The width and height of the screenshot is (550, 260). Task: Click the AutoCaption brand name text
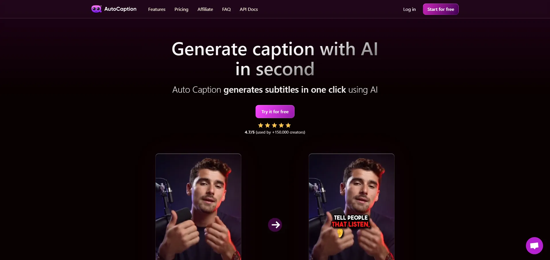(x=120, y=9)
